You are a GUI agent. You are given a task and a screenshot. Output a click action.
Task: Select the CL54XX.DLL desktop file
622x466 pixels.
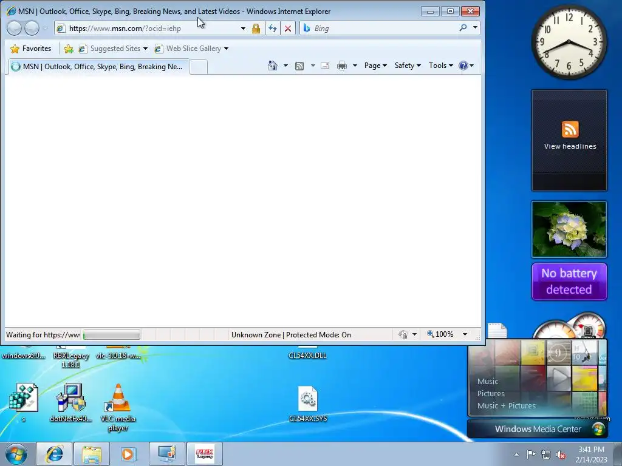tap(308, 353)
